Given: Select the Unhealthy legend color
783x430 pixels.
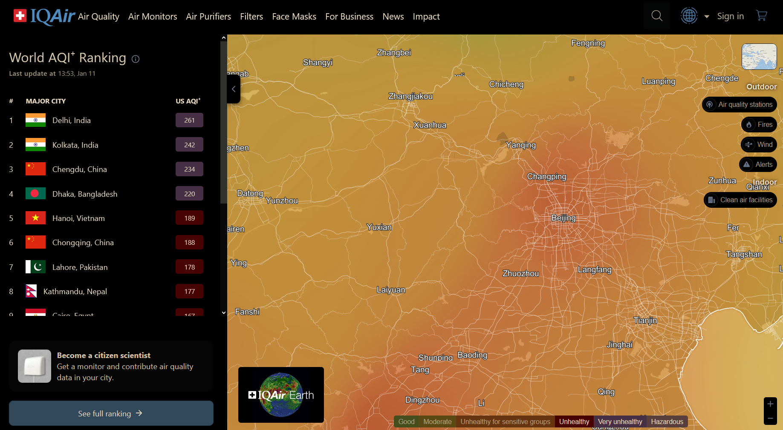Looking at the screenshot, I should [x=574, y=421].
